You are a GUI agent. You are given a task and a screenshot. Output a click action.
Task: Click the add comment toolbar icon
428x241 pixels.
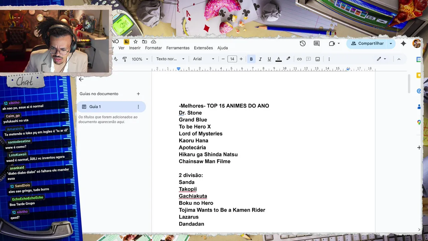coord(308,59)
